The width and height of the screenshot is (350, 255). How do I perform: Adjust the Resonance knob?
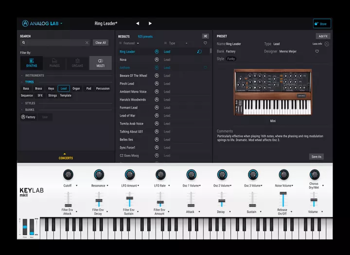click(99, 174)
